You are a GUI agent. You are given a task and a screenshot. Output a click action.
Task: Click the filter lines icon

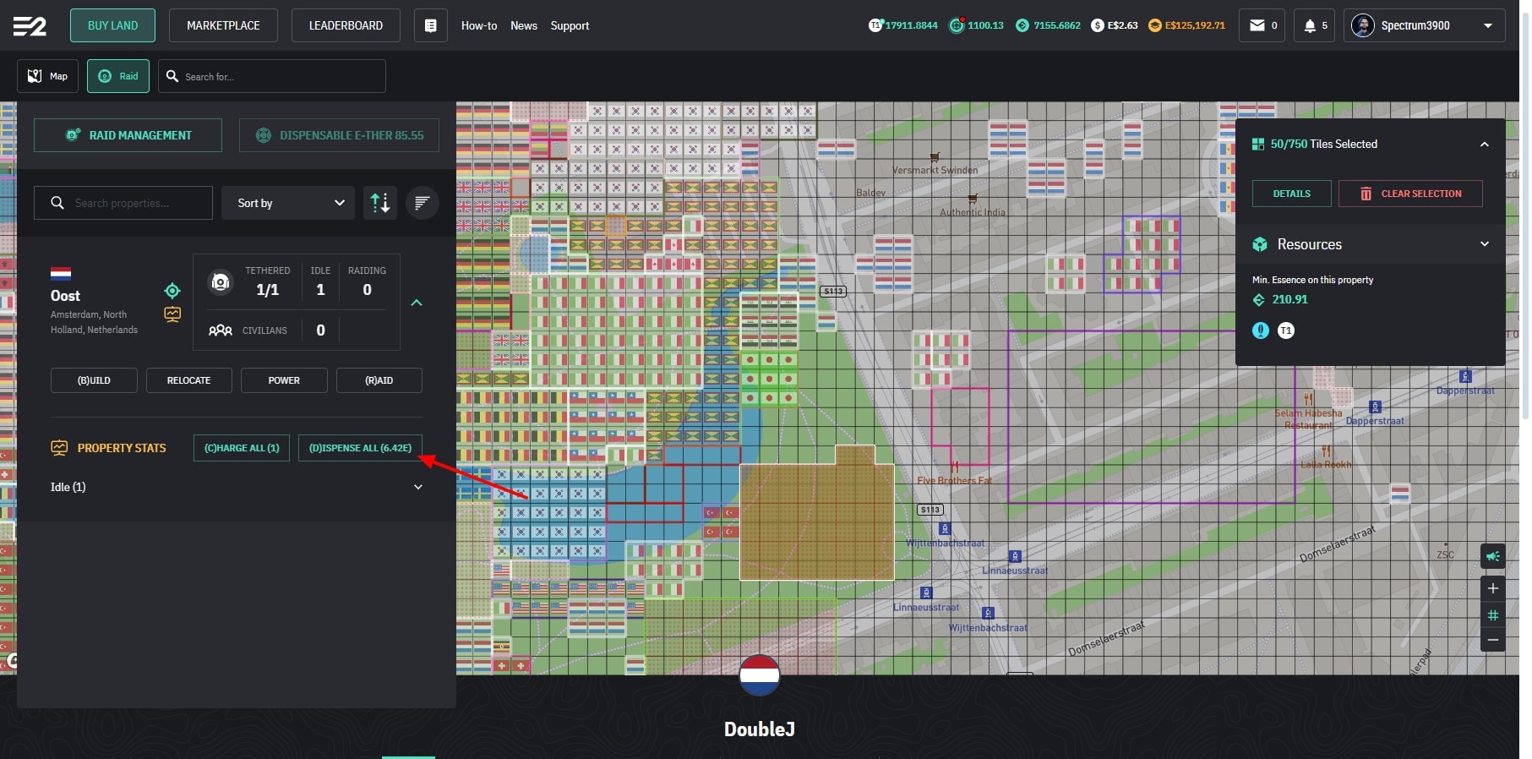422,203
